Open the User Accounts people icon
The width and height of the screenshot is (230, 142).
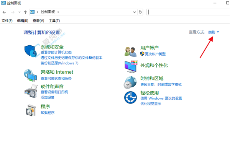pyautogui.click(x=131, y=52)
